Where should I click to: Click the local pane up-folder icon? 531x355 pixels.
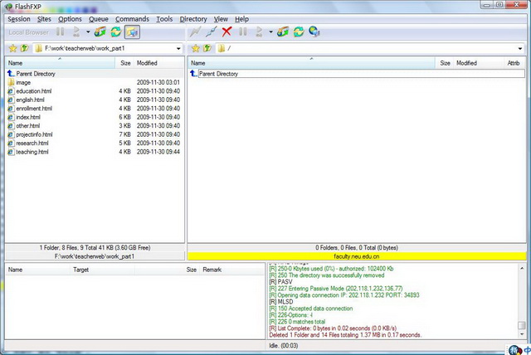(x=24, y=48)
